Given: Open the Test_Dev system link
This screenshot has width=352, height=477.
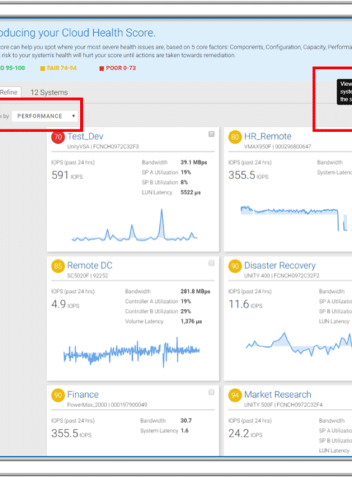Looking at the screenshot, I should [x=85, y=136].
